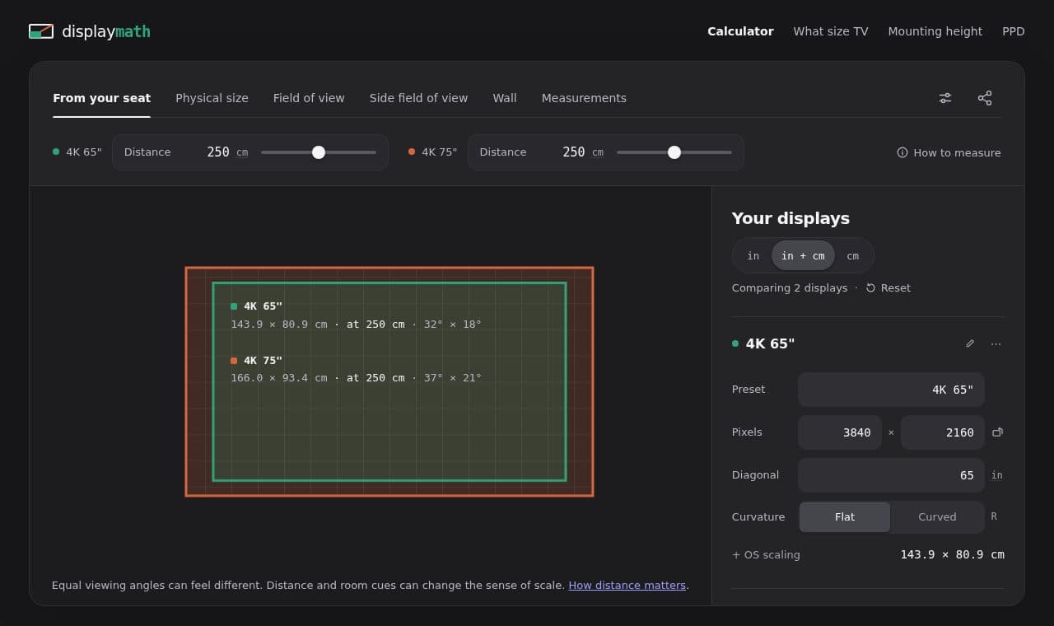Viewport: 1054px width, 626px height.
Task: Click the share icon
Action: coord(985,98)
